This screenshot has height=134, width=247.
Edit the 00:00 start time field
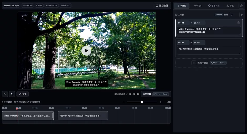tap(183, 23)
